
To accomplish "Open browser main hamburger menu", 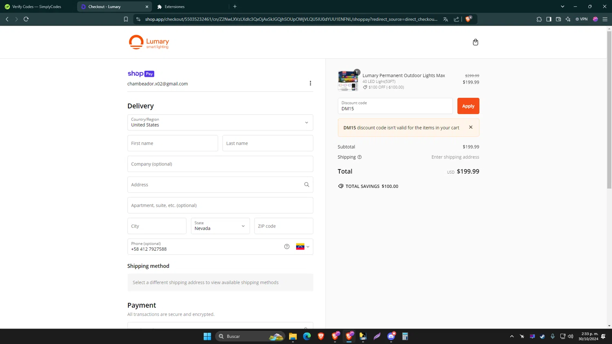I will pyautogui.click(x=605, y=19).
